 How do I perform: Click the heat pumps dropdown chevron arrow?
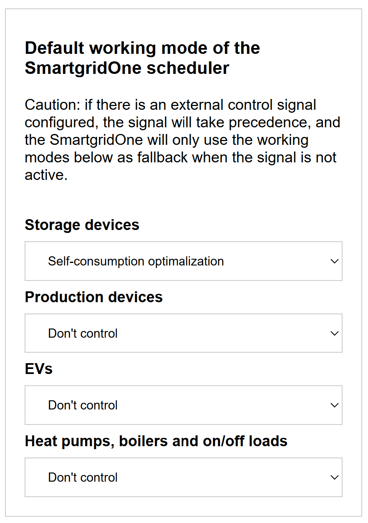pyautogui.click(x=334, y=478)
